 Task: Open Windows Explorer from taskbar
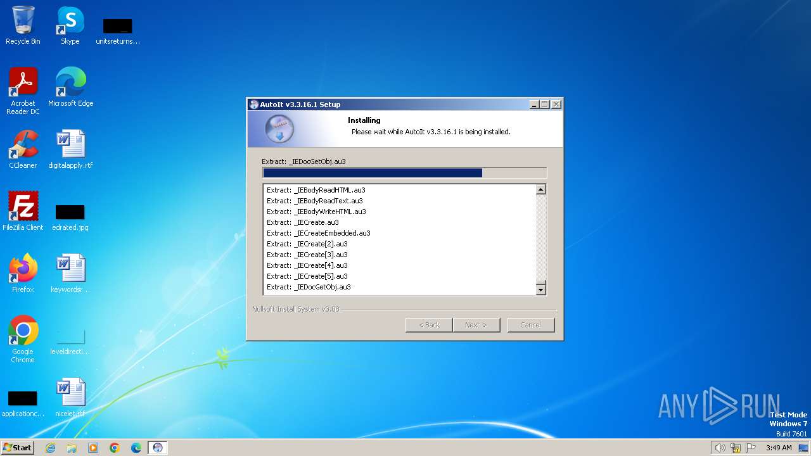click(72, 448)
